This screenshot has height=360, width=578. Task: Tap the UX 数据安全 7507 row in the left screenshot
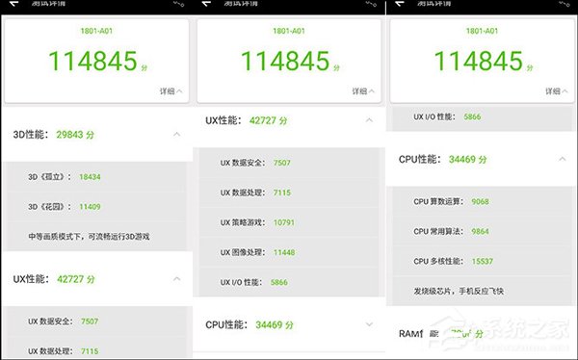click(x=96, y=321)
